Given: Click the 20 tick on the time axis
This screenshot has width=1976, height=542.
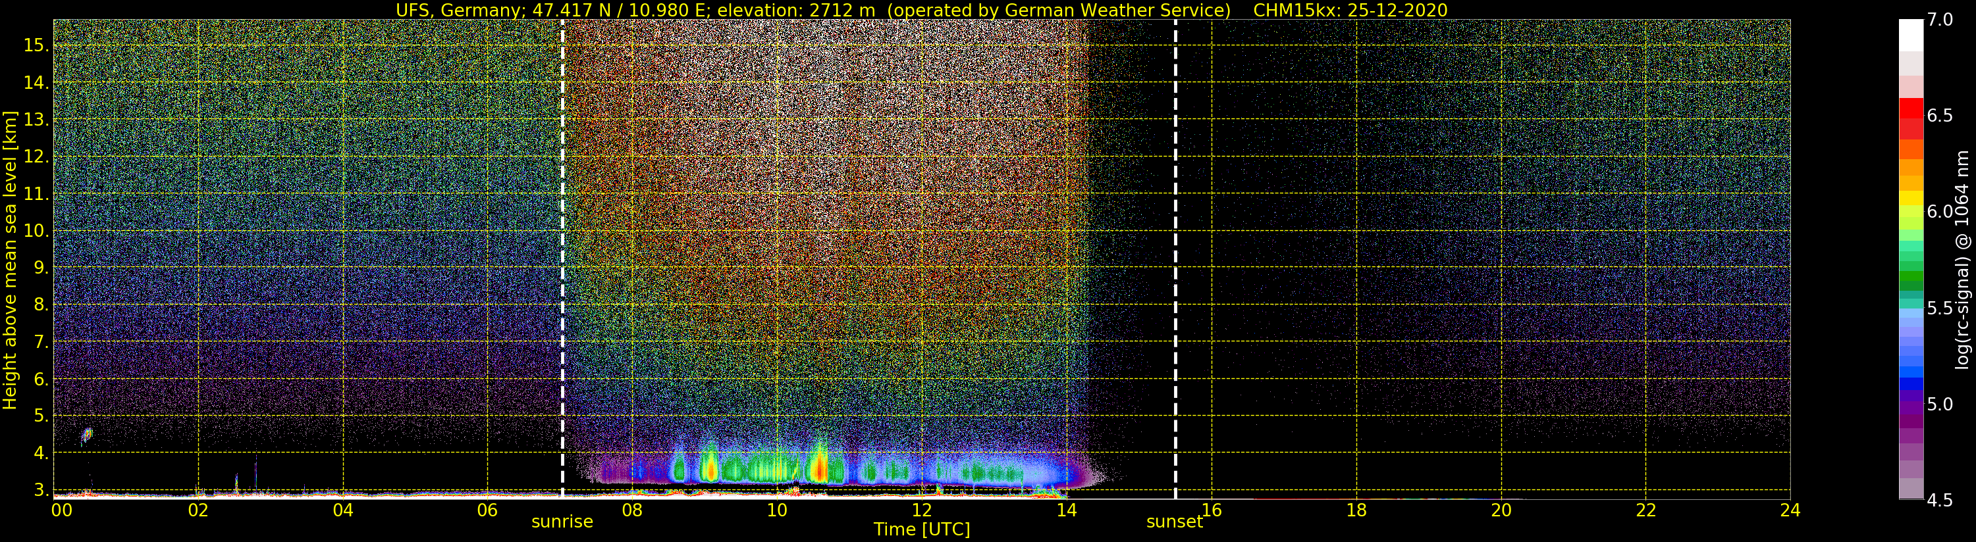Looking at the screenshot, I should 1501,510.
